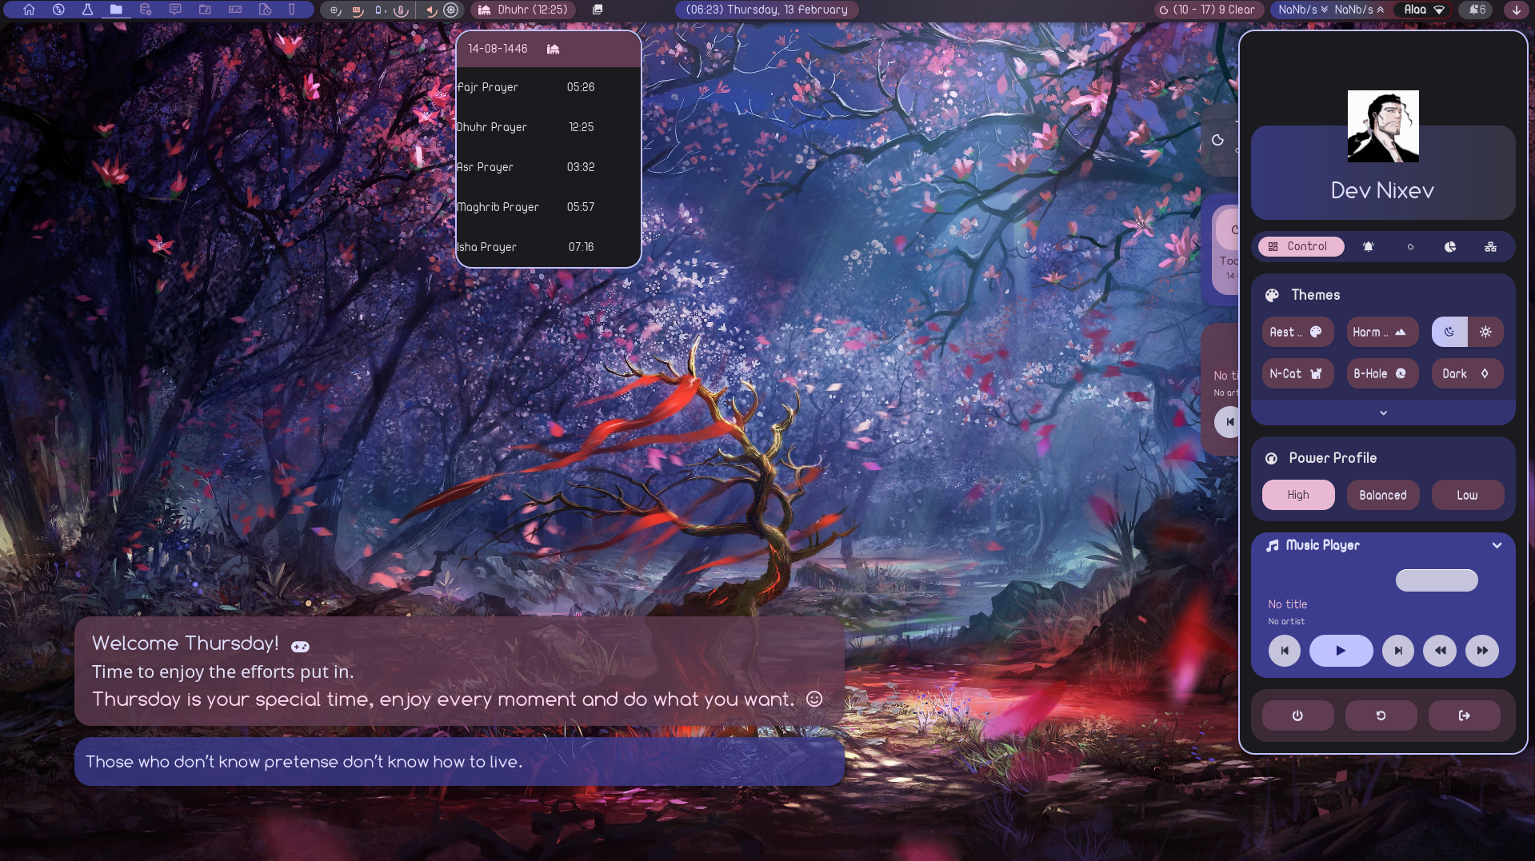
Task: Select the Fajr Prayer row
Action: tap(549, 87)
